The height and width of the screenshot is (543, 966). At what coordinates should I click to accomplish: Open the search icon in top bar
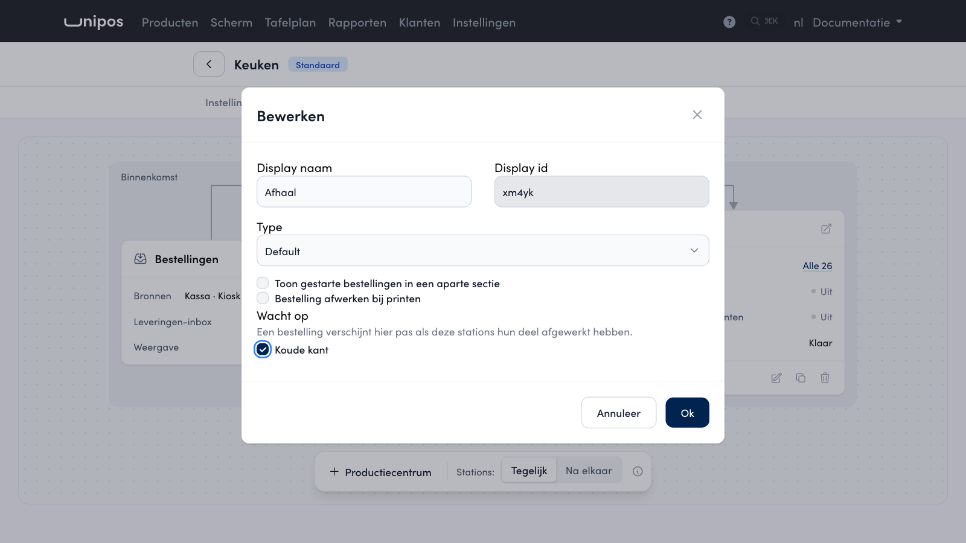[755, 21]
